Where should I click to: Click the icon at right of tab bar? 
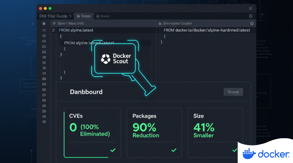[250, 16]
